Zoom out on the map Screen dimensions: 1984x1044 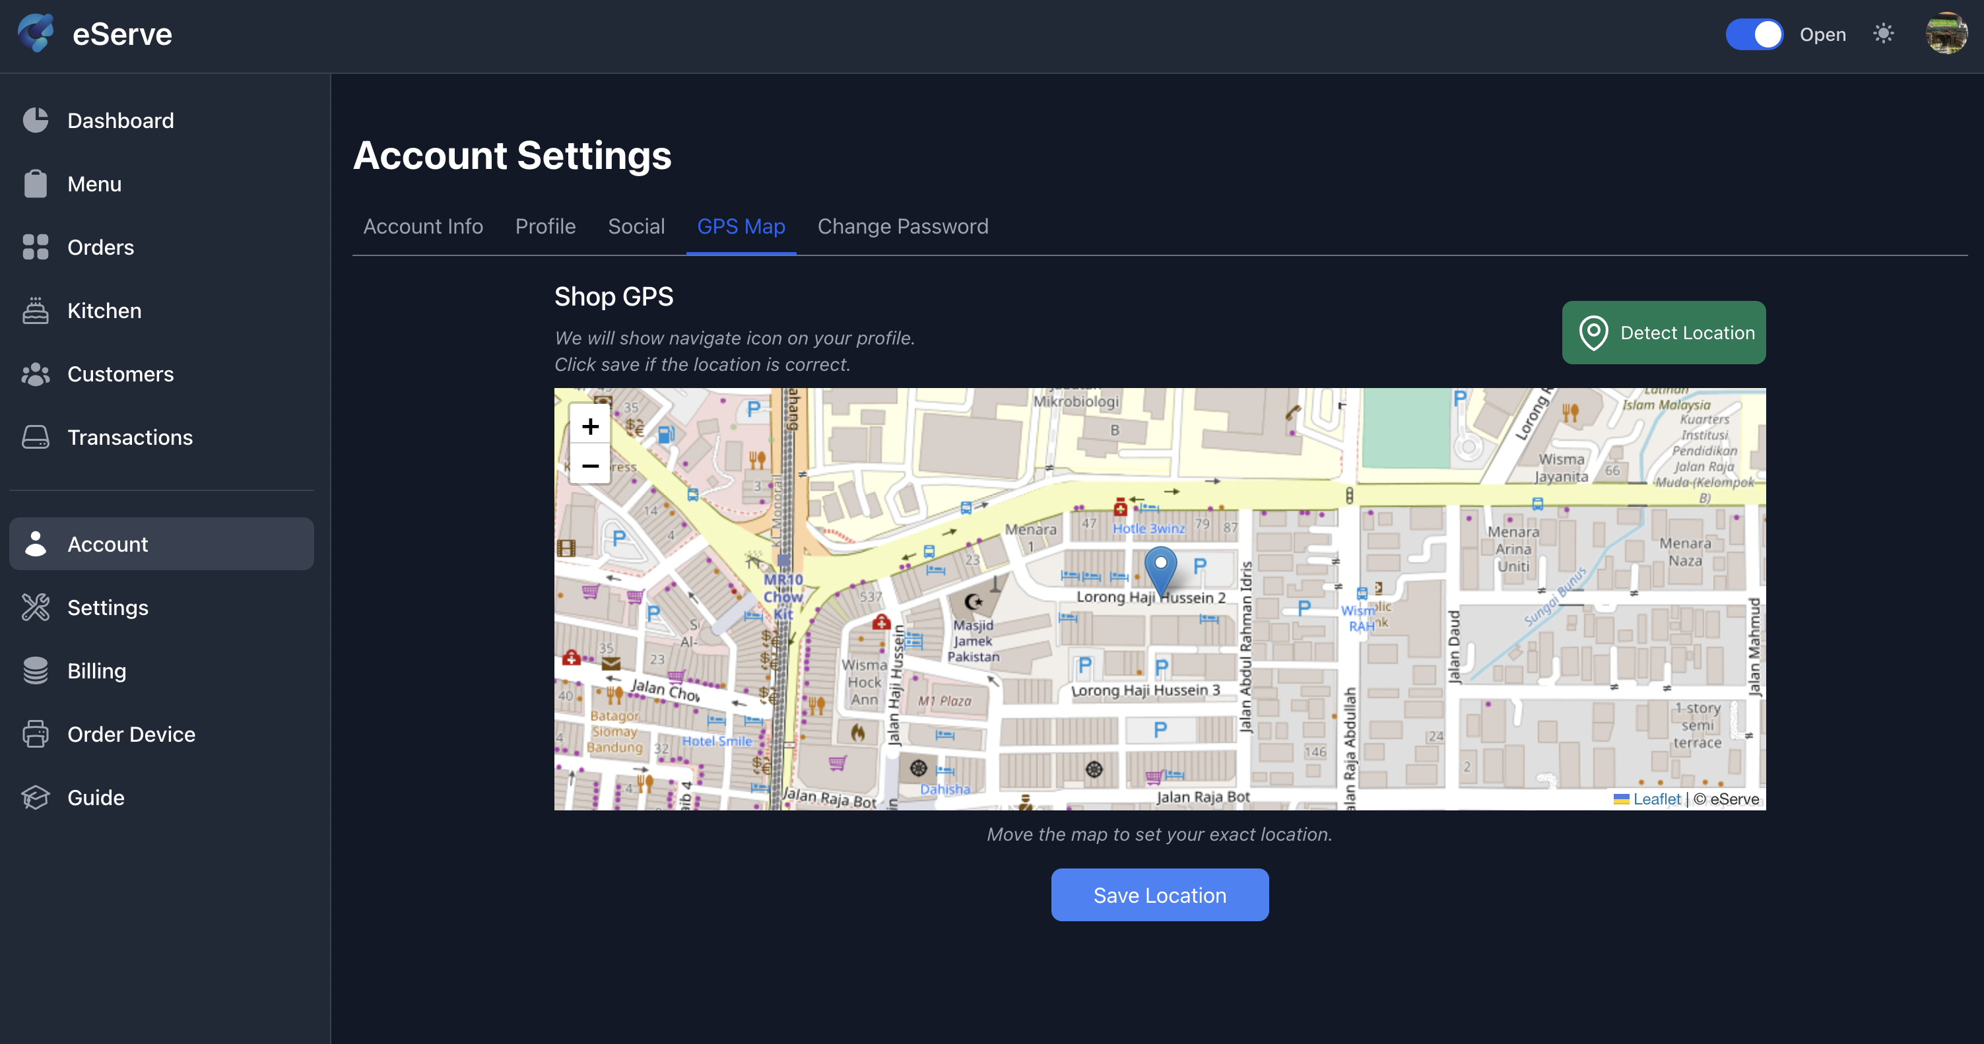590,466
